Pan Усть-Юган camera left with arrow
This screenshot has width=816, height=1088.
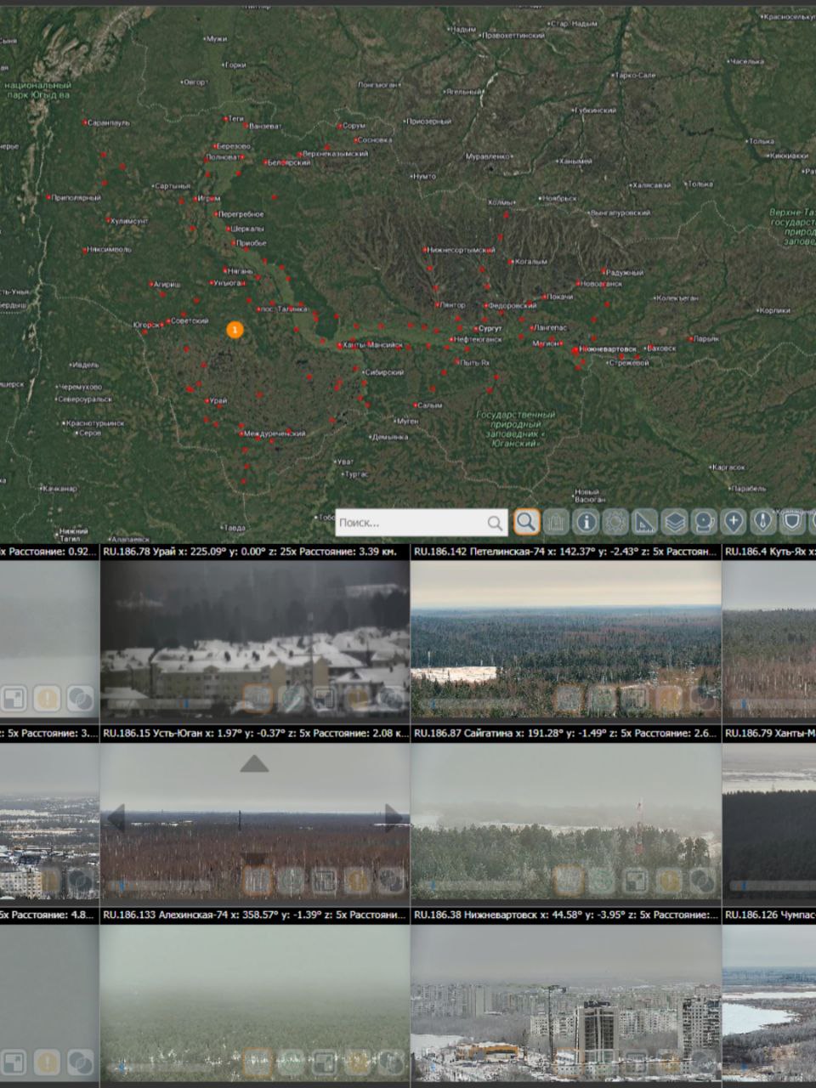tap(116, 819)
